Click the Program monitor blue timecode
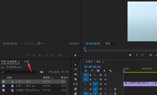Image resolution: width=157 pixels, height=95 pixels. pos(93,43)
